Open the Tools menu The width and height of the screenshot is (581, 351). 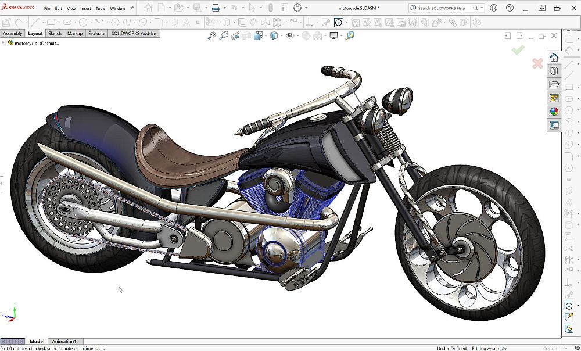coord(100,8)
